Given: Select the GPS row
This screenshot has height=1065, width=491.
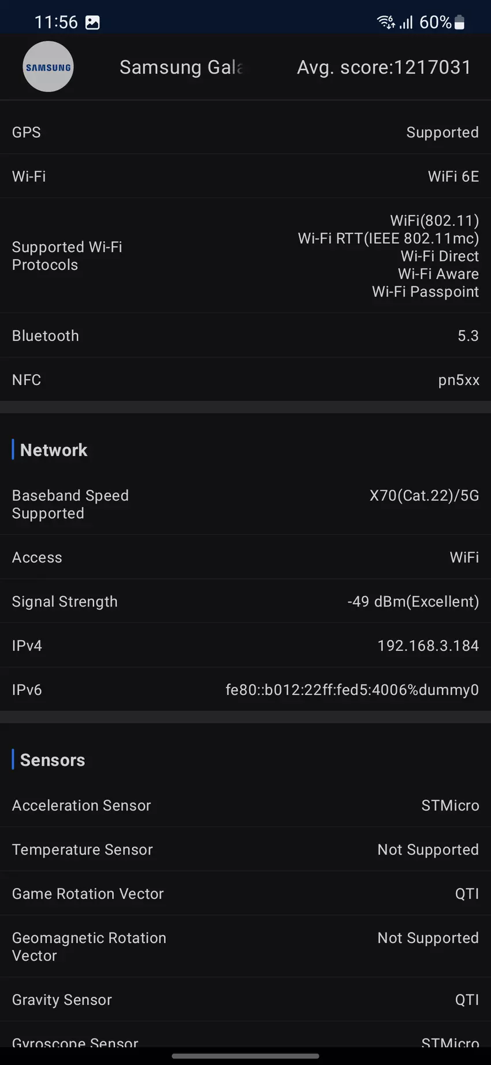Looking at the screenshot, I should 245,132.
